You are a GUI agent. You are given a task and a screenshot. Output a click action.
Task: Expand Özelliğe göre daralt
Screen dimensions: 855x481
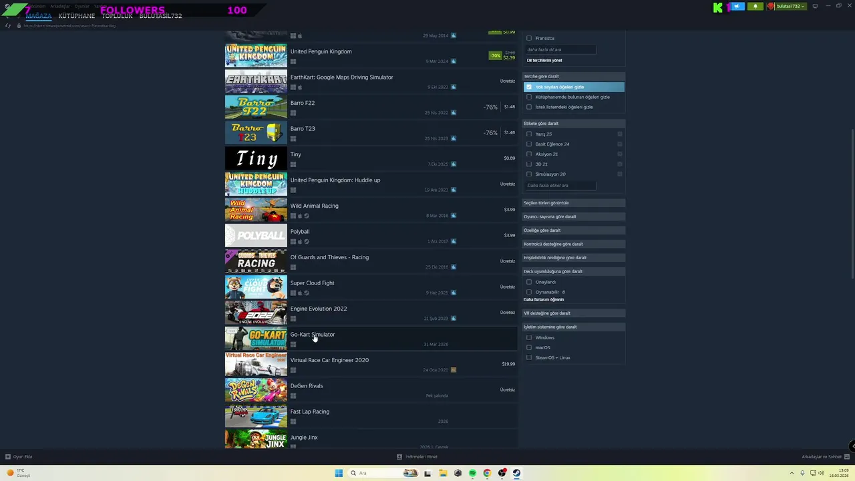tap(574, 230)
